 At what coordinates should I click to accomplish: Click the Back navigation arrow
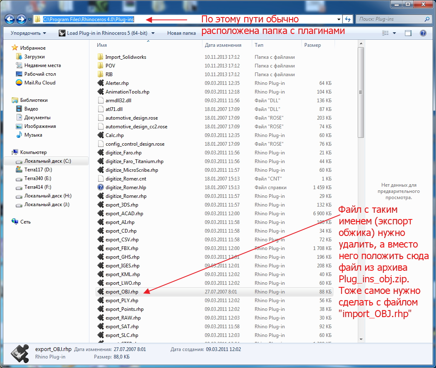pyautogui.click(x=10, y=19)
